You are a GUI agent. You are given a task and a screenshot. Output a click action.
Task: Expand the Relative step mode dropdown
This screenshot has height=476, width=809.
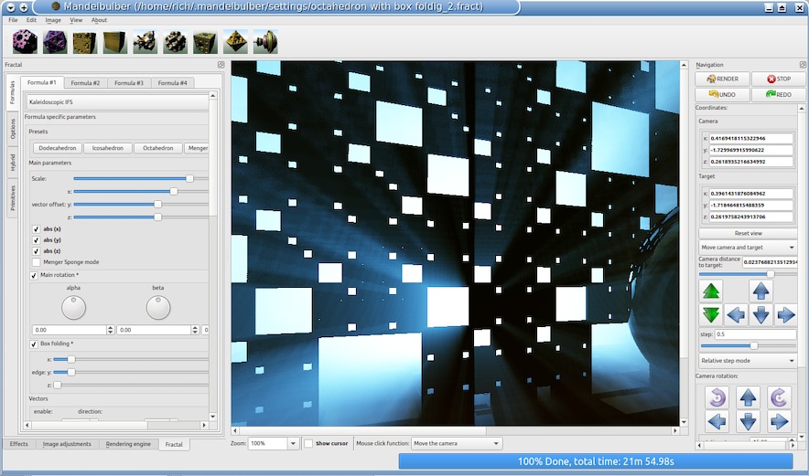pos(748,361)
